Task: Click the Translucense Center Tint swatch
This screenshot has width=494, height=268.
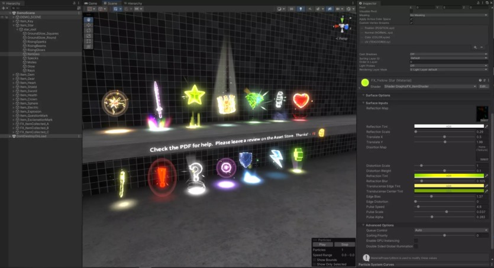Action: 449,191
